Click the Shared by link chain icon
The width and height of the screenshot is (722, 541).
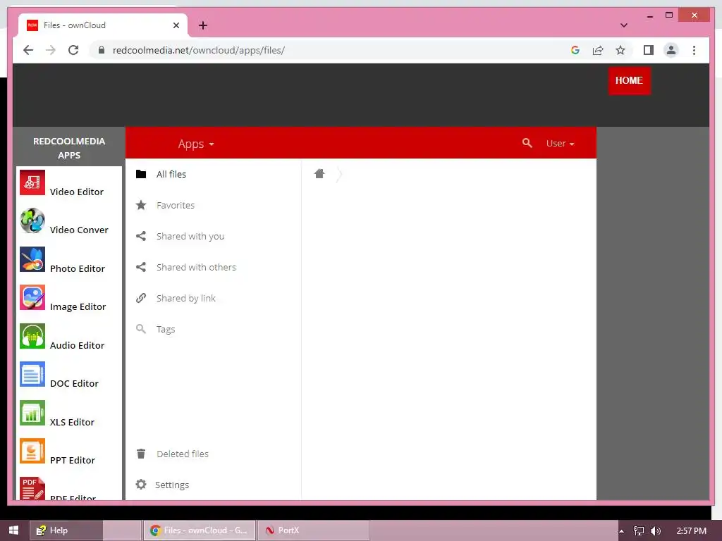point(141,298)
